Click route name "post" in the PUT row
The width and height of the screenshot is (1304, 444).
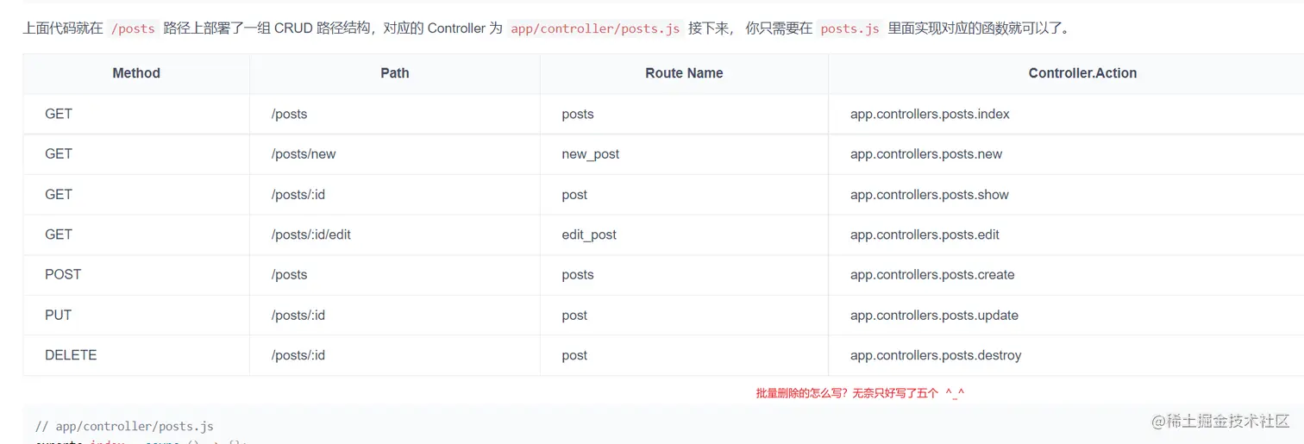[x=574, y=316]
